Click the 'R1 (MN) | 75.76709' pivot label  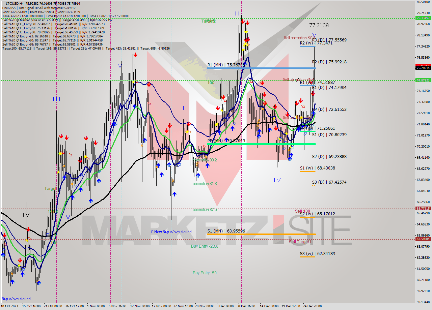[x=226, y=65]
